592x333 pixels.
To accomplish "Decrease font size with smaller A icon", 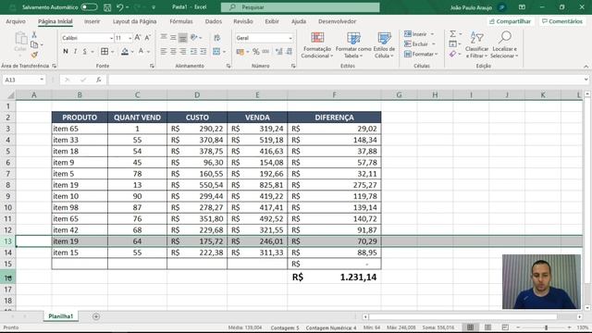I will coord(148,38).
